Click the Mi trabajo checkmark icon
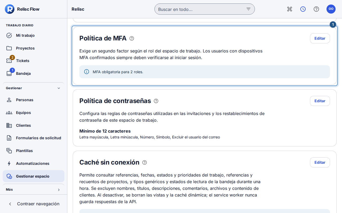 point(9,35)
